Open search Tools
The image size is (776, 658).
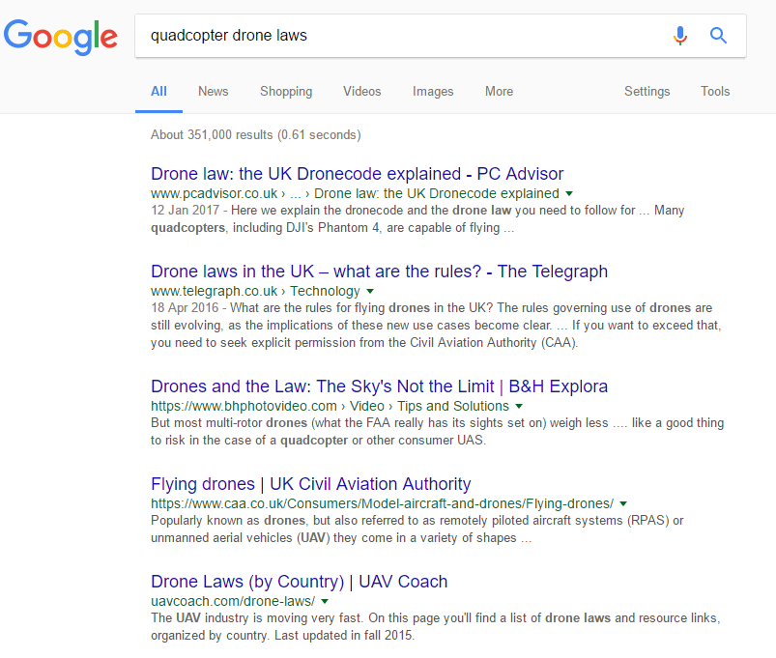coord(715,91)
